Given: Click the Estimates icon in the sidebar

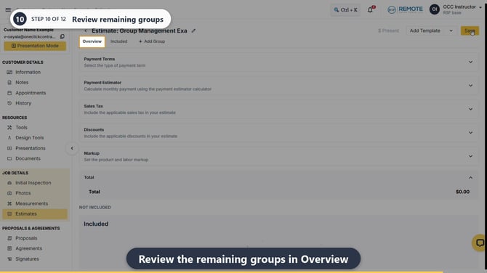Looking at the screenshot, I should tap(9, 213).
